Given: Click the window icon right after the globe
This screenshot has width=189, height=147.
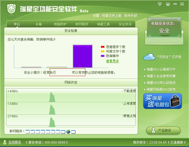Looking at the screenshot, I should [73, 132].
